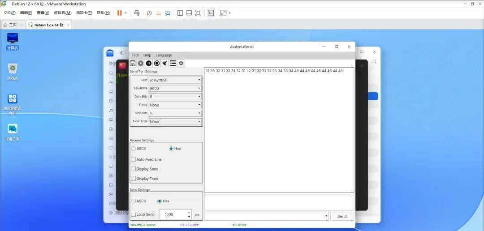Open the 计算机 desktop icon
The image size is (484, 231).
tap(13, 41)
